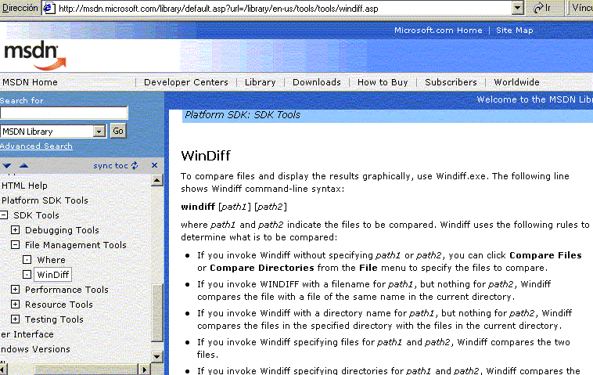
Task: Click TOC vertical scrollbar down arrow
Action: click(x=157, y=356)
